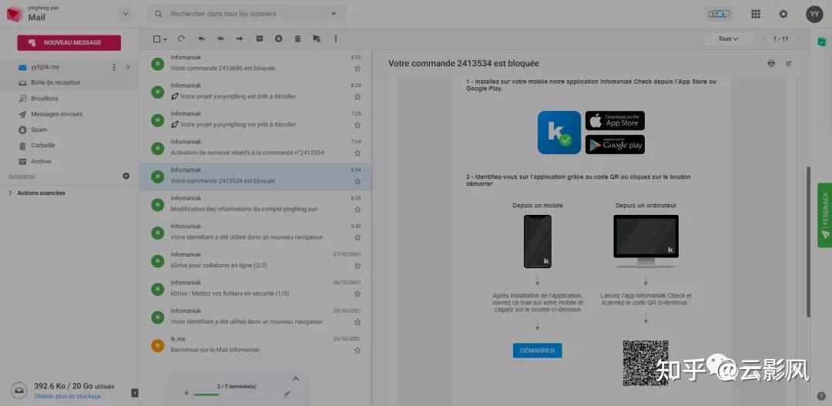This screenshot has width=832, height=406.
Task: Click the trash delete icon in toolbar
Action: 297,39
